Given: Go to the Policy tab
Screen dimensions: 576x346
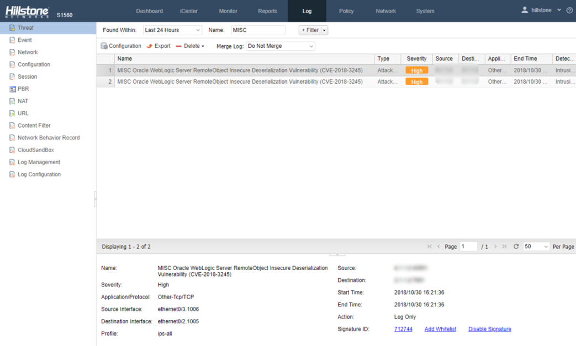Looking at the screenshot, I should coord(346,11).
